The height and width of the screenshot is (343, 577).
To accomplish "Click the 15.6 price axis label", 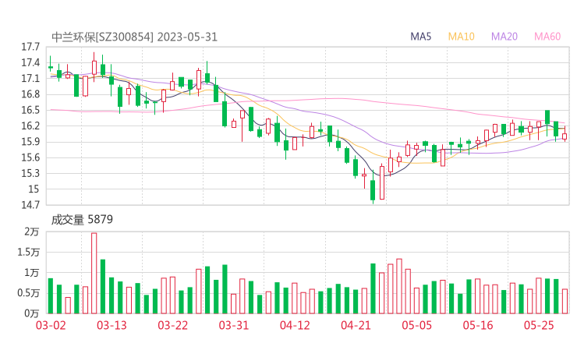I will pos(30,158).
